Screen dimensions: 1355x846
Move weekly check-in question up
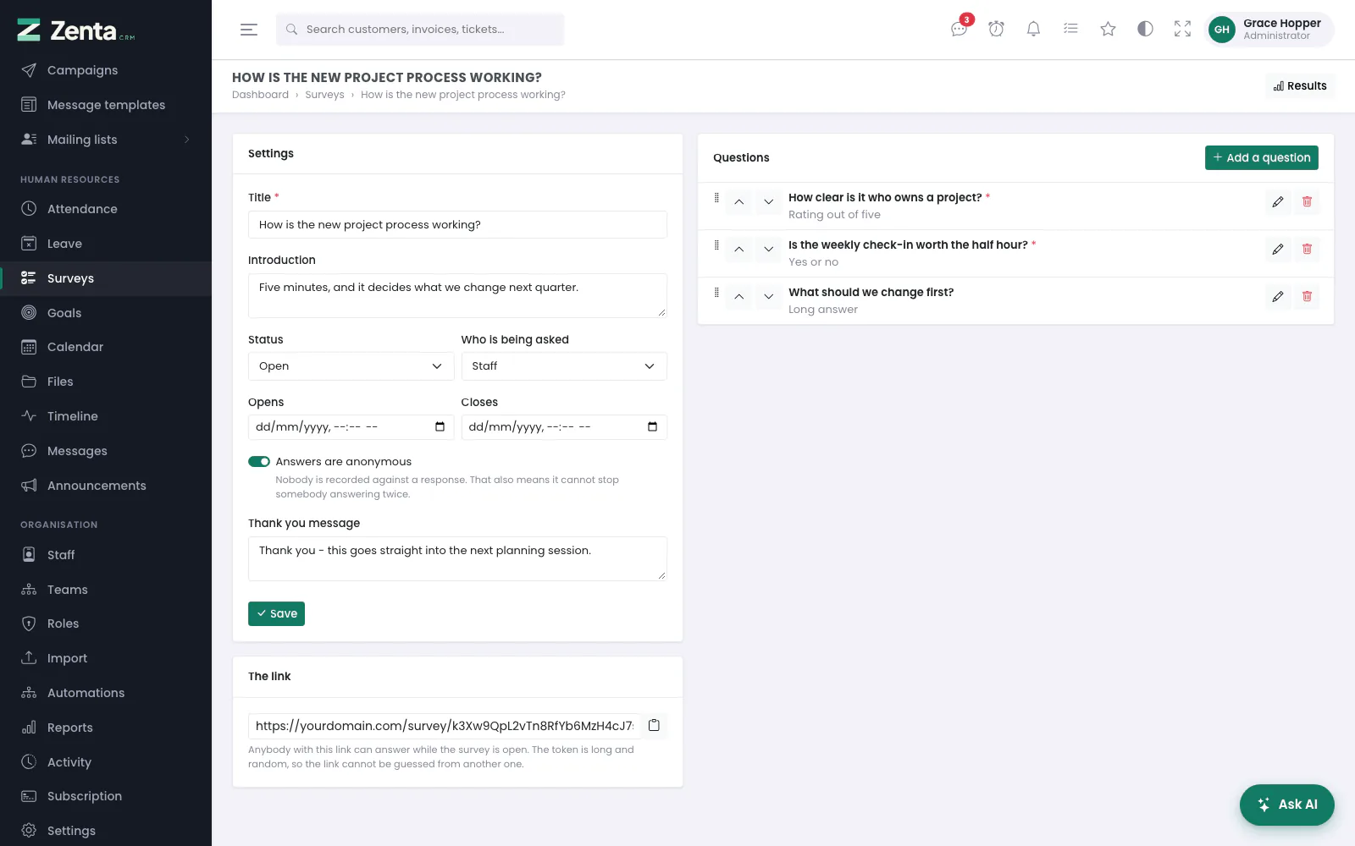[x=739, y=250]
